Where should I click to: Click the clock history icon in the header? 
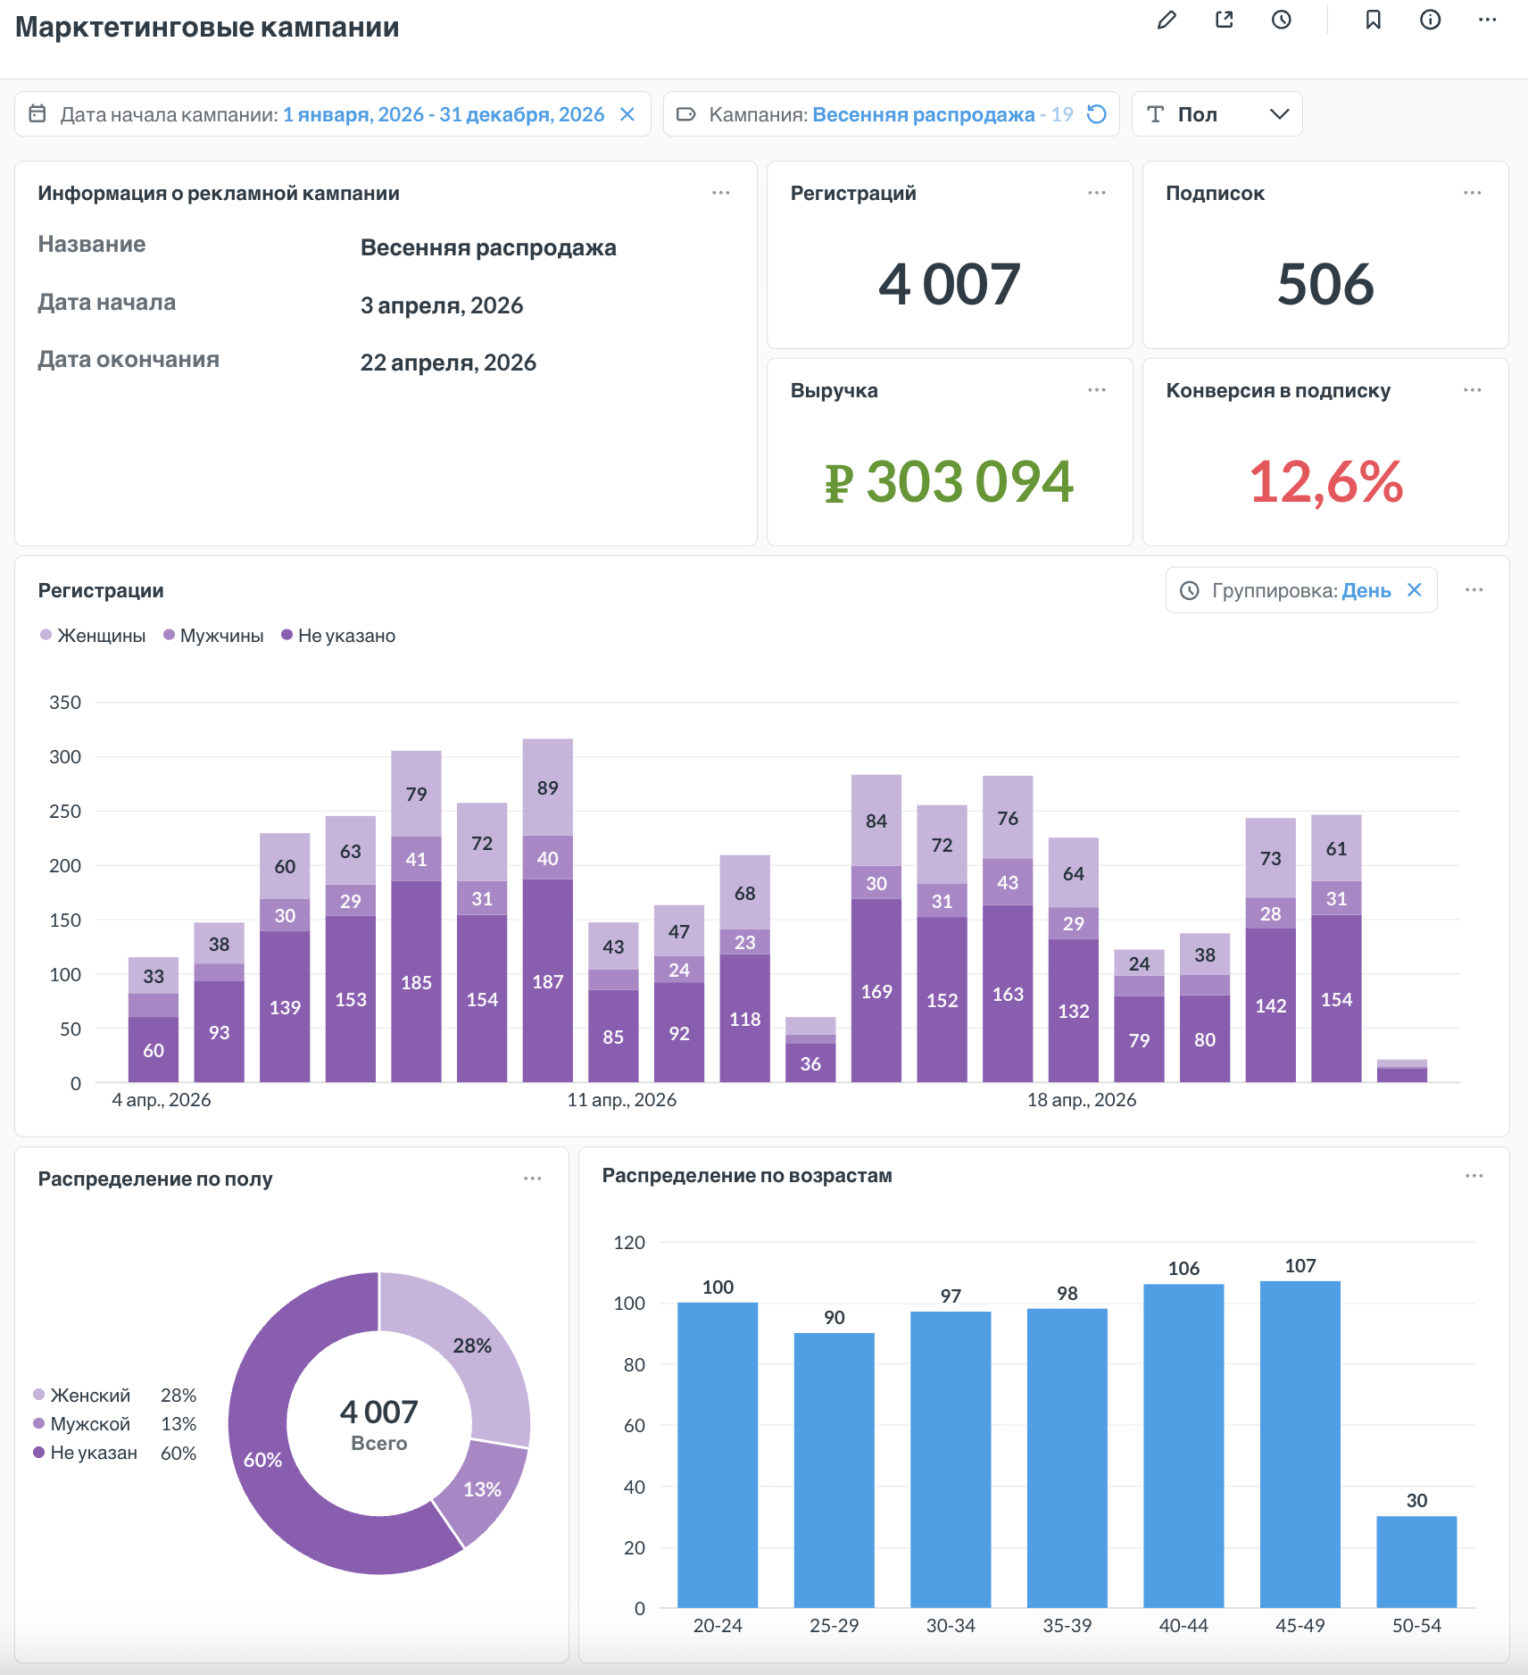[1282, 20]
